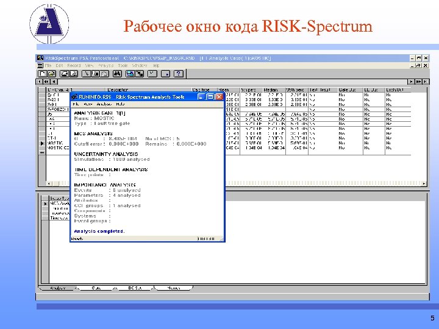The image size is (439, 329).
Task: Switch to the BC Set bottom tab
Action: [x=135, y=288]
